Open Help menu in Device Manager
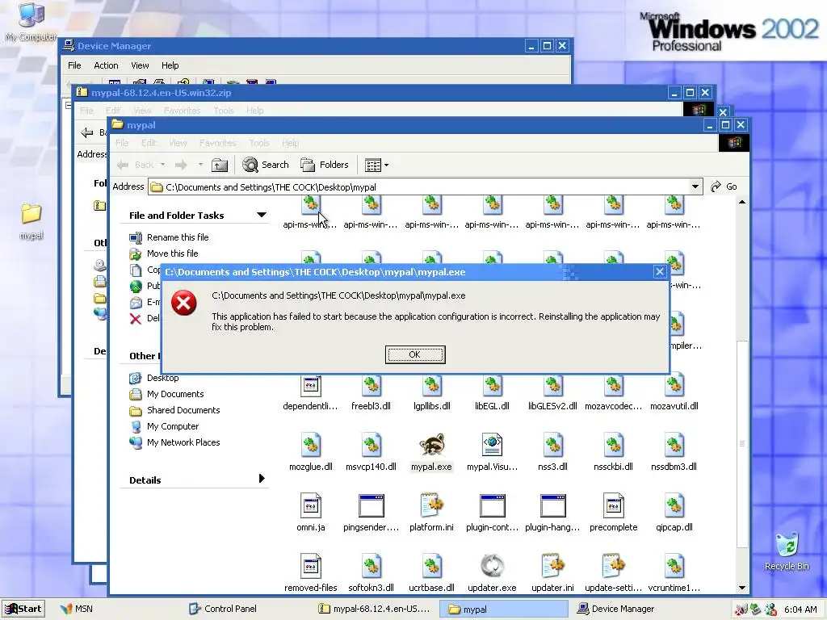Screen dimensions: 827x620 pos(170,65)
